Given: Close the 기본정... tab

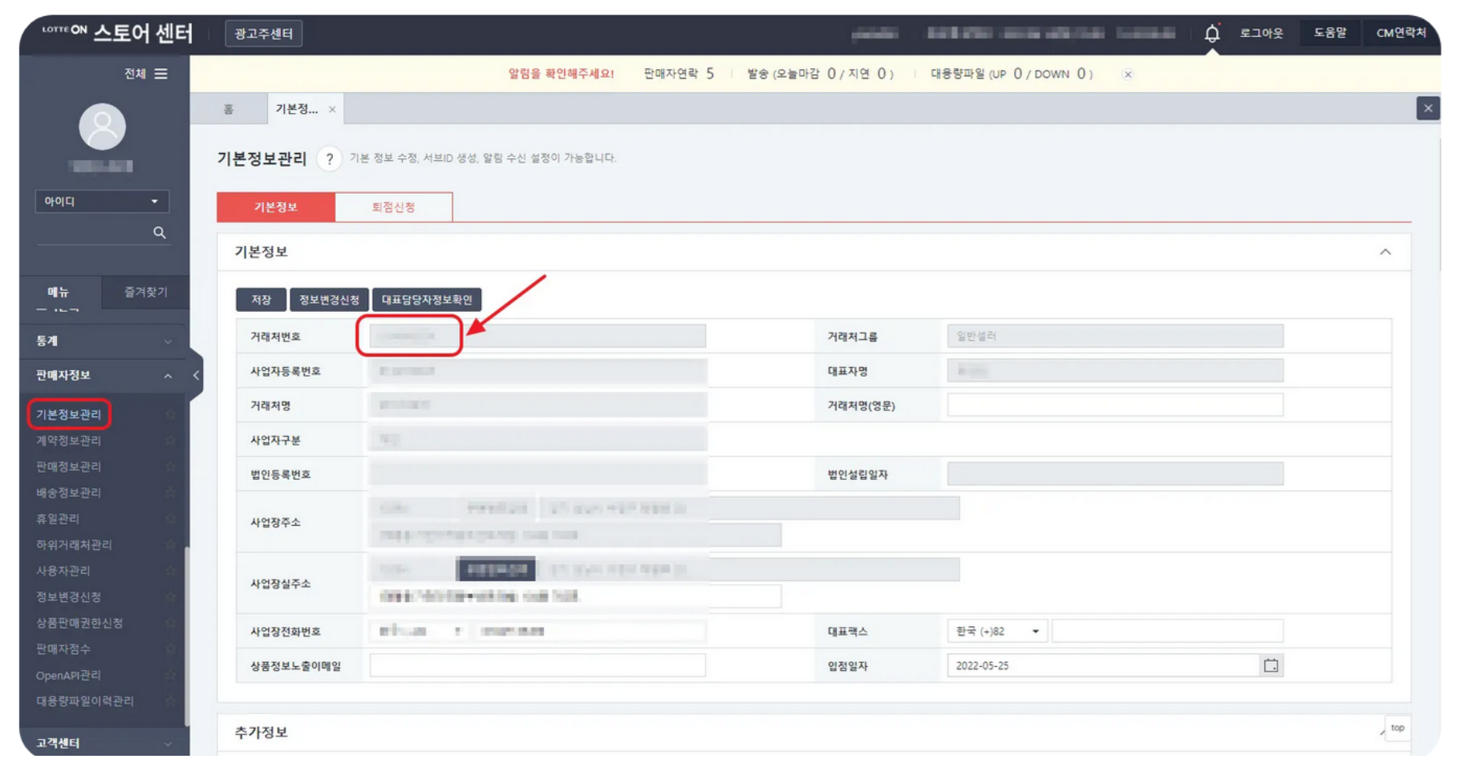Looking at the screenshot, I should point(332,109).
